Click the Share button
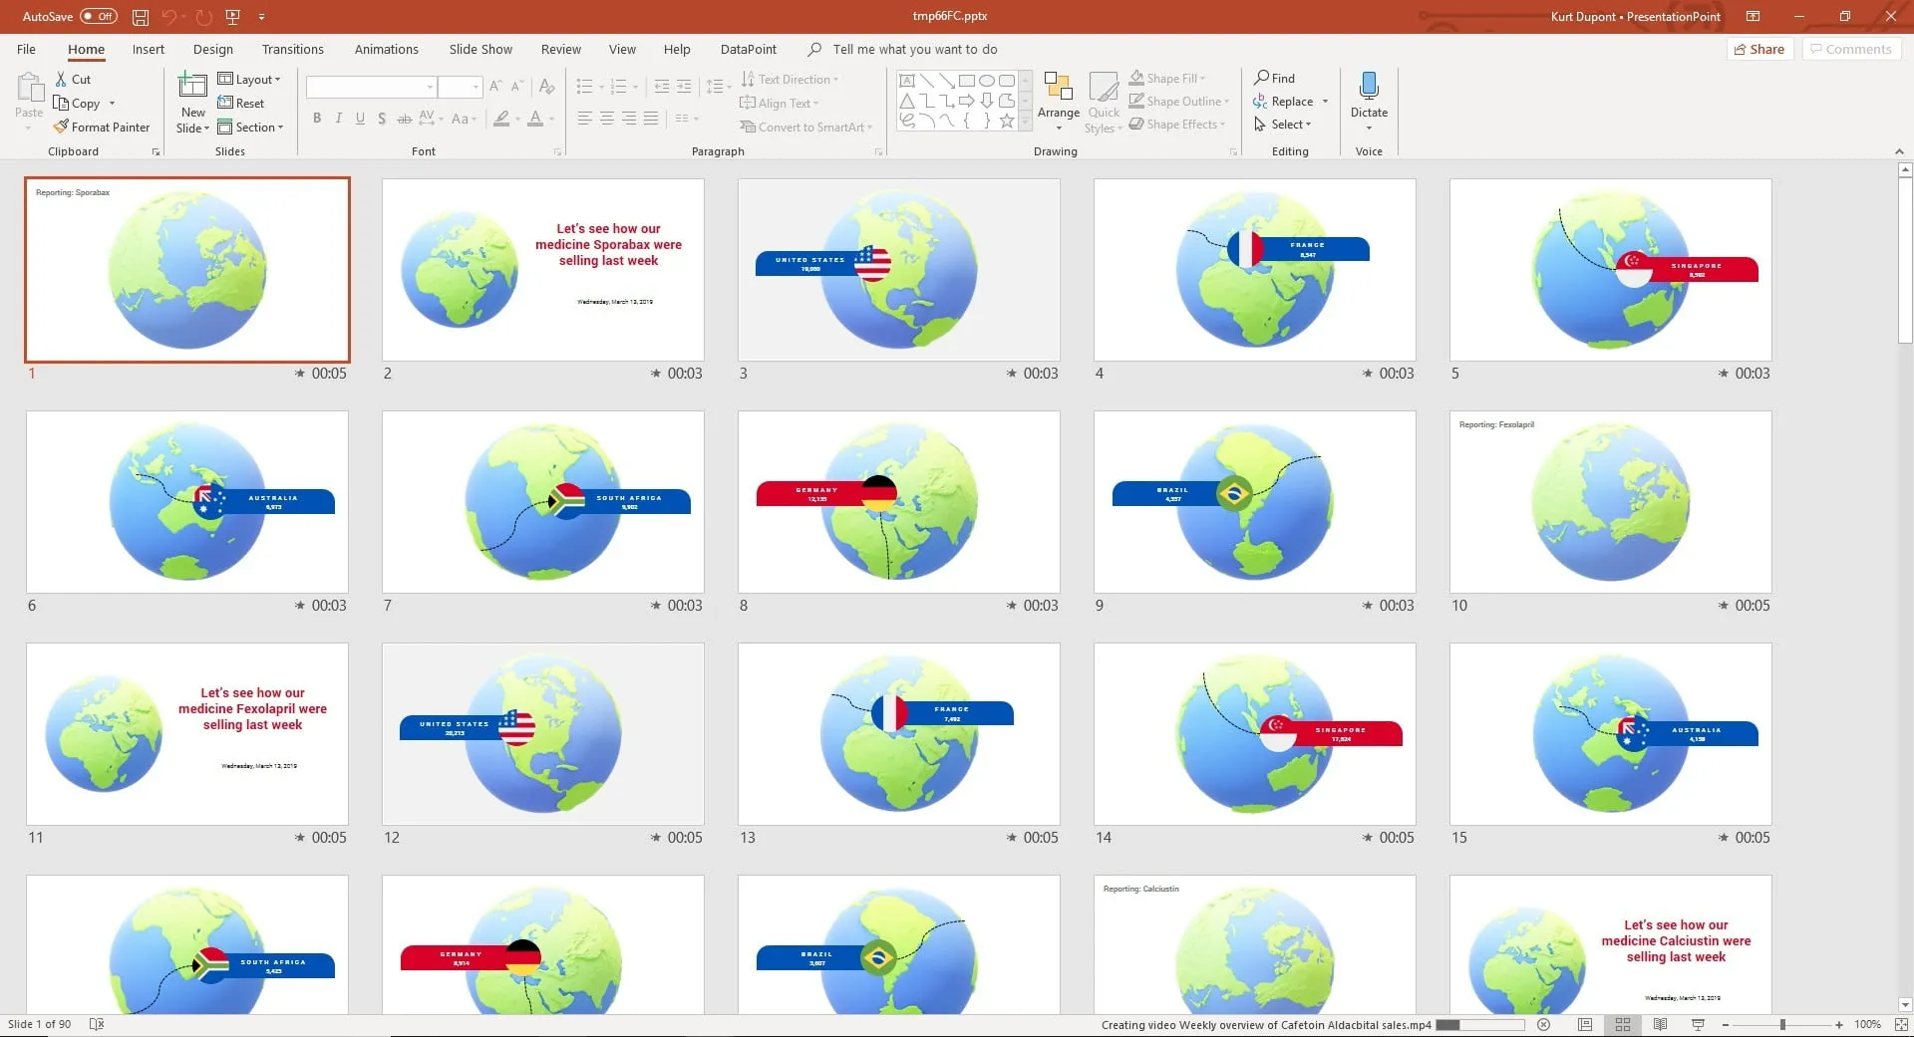The height and width of the screenshot is (1037, 1914). pyautogui.click(x=1759, y=49)
